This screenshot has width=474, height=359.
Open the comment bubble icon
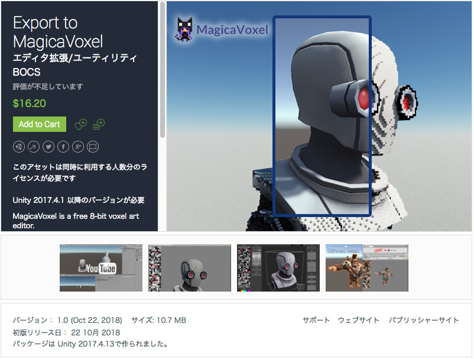(93, 147)
